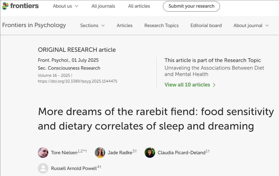Click the Frontiers logo icon
Screen dimensions: 279x176
(x=5, y=6)
